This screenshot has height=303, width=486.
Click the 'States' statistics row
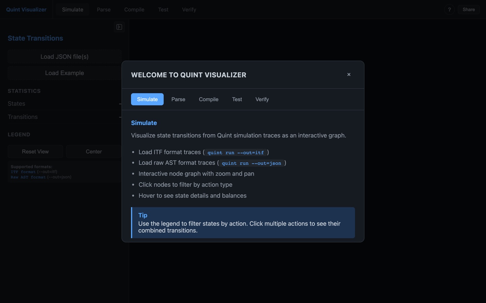[x=64, y=104]
